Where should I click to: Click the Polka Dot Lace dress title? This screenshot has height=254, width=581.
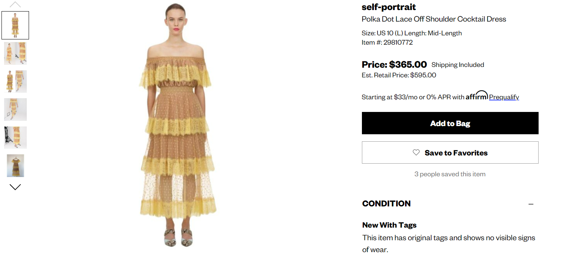pyautogui.click(x=434, y=19)
